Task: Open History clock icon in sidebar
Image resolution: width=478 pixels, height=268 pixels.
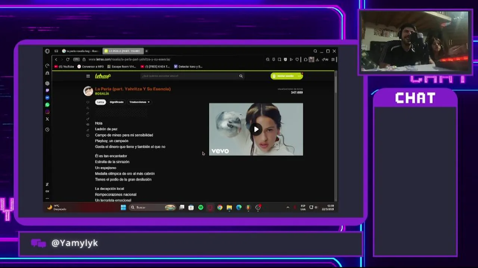Action: coord(47,130)
